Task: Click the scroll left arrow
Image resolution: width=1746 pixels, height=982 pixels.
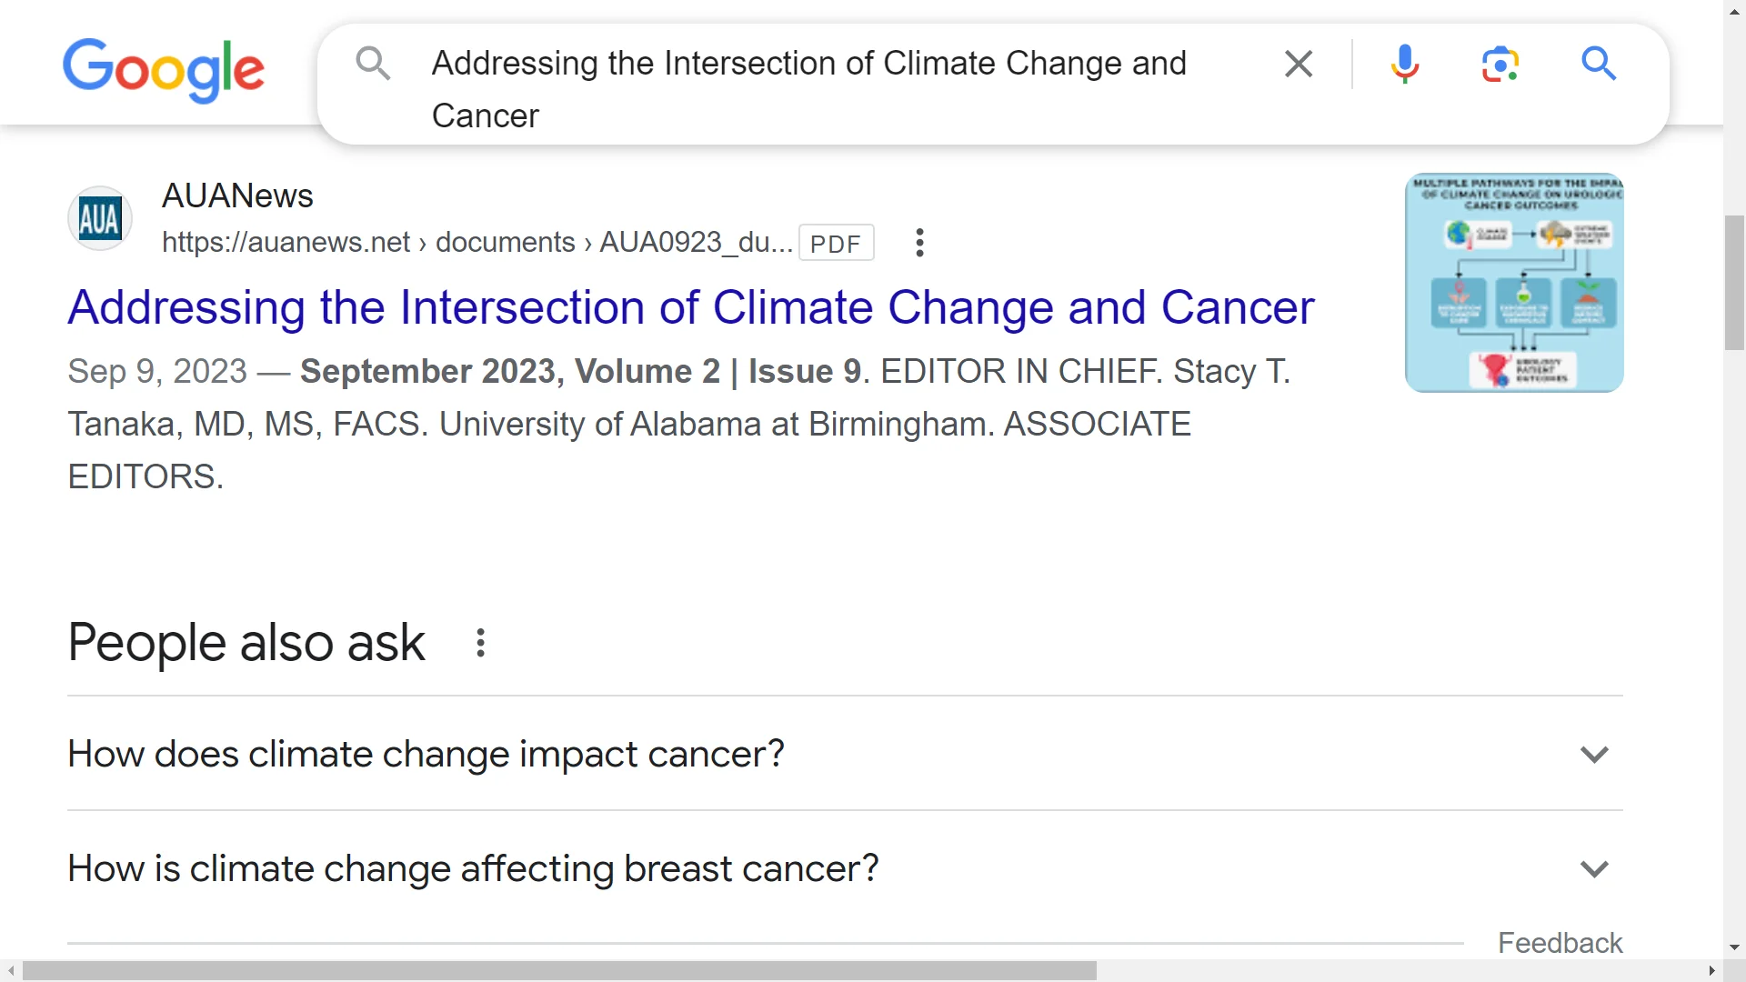Action: (10, 971)
